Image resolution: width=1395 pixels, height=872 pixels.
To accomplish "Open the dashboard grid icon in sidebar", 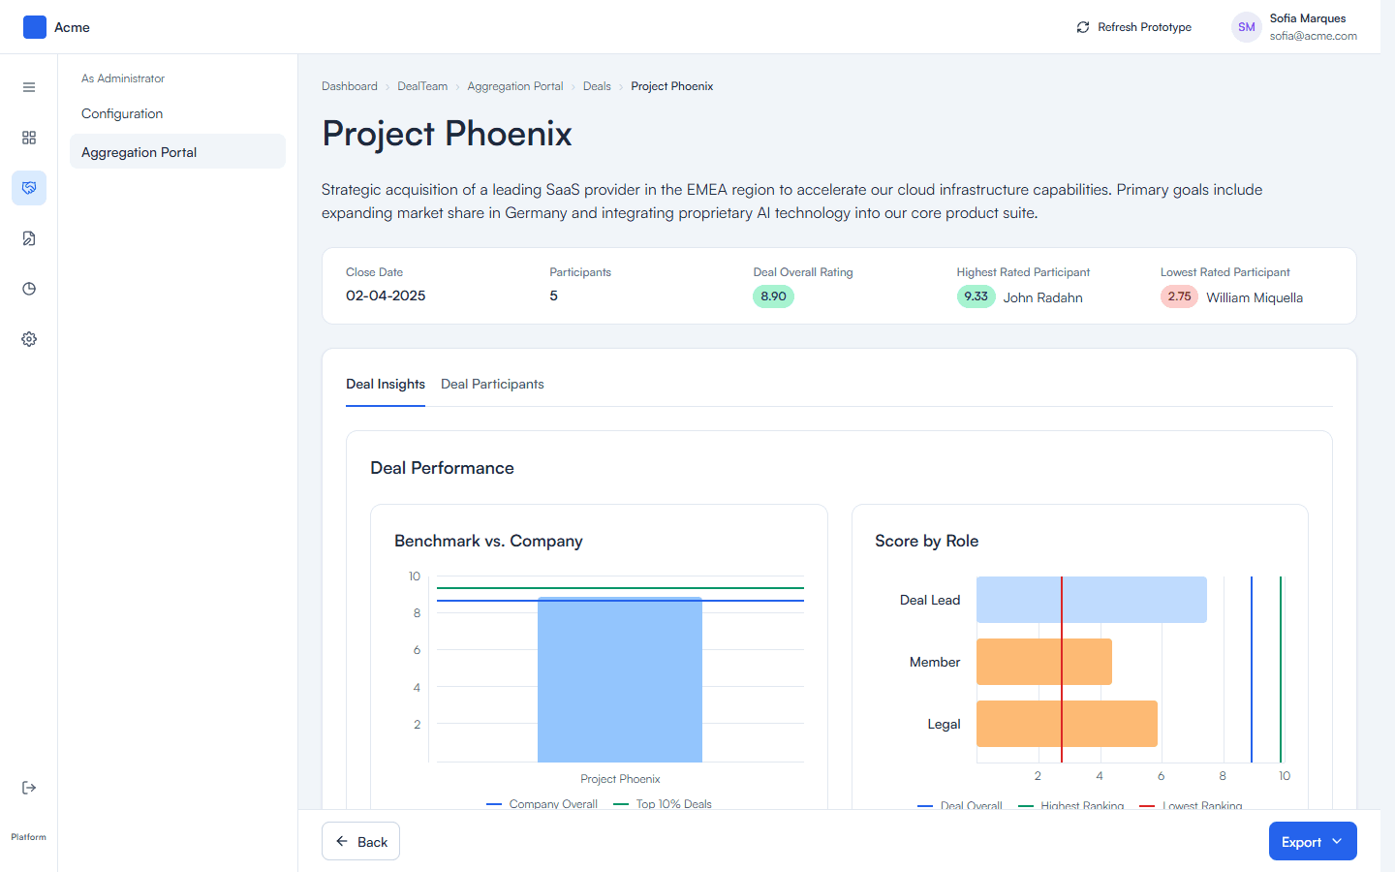I will point(29,138).
